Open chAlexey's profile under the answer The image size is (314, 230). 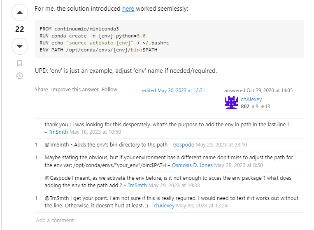[251, 99]
